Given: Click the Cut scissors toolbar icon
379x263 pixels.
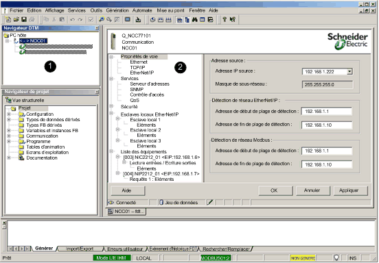Looking at the screenshot, I should coord(54,20).
